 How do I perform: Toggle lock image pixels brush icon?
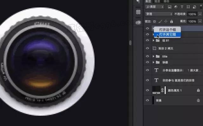[x=160, y=21]
